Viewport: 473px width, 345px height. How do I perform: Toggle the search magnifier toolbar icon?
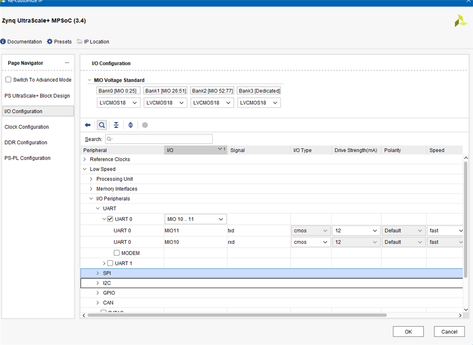pos(102,125)
